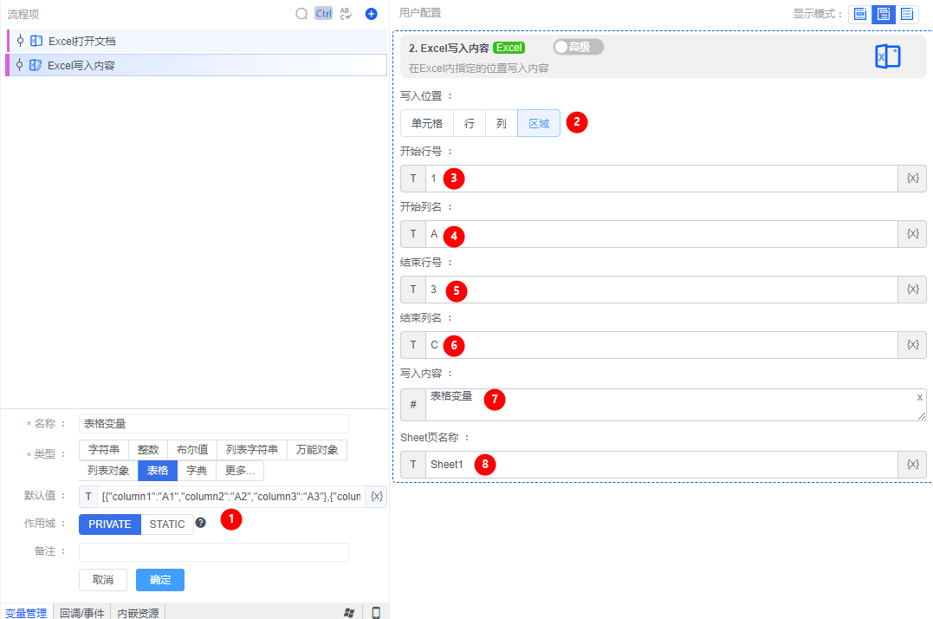Open variable picker {x} for Sheet页名称
This screenshot has height=619, width=933.
[912, 464]
